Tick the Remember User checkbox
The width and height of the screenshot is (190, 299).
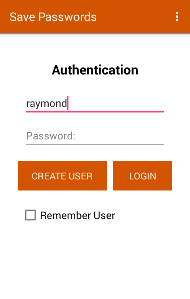pyautogui.click(x=30, y=215)
